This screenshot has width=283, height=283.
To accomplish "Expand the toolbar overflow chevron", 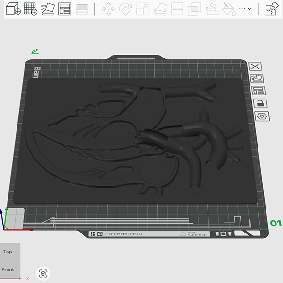I will point(246,9).
